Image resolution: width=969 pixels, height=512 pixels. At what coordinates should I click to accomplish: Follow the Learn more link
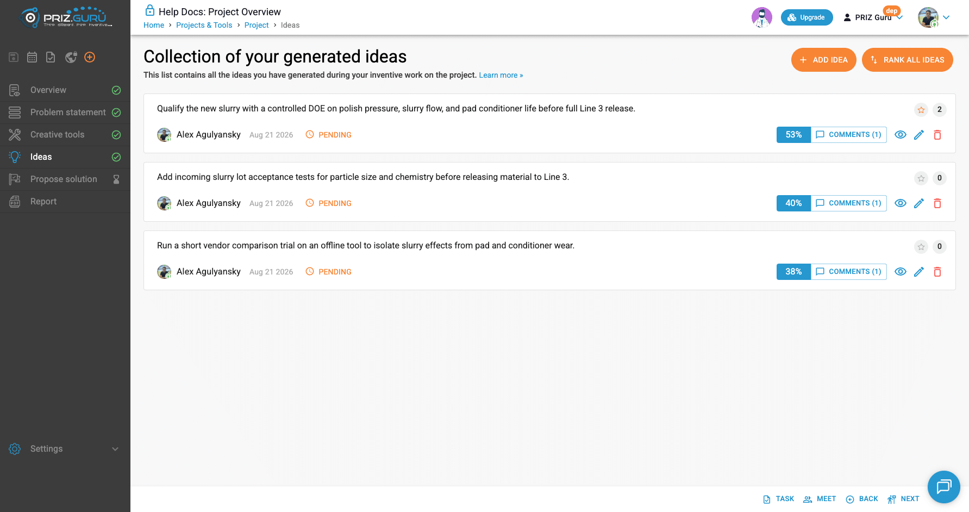point(501,76)
